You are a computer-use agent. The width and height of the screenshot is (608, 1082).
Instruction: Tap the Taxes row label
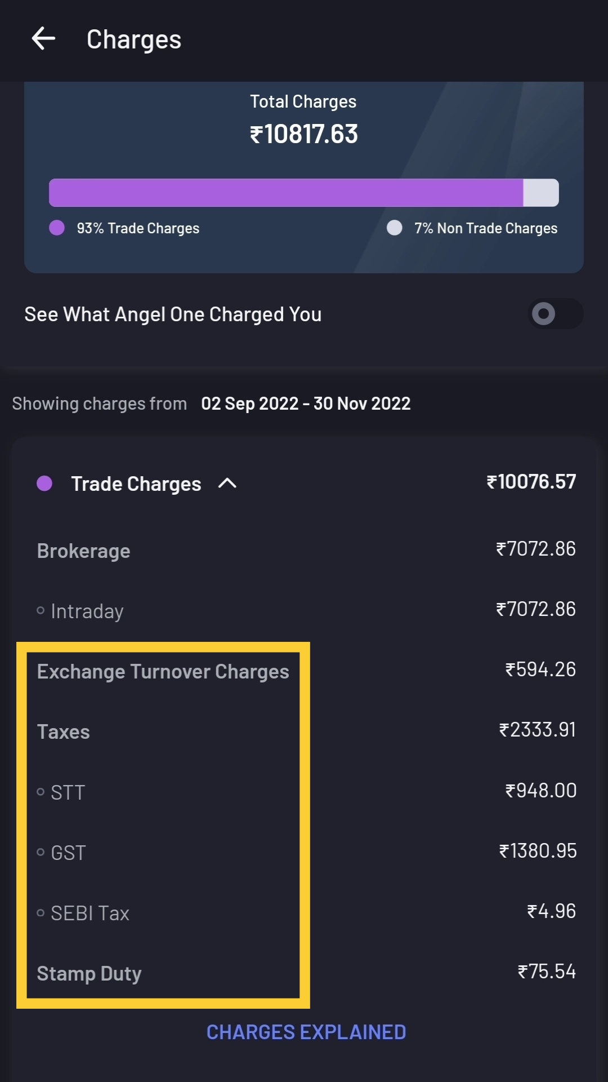(x=63, y=731)
